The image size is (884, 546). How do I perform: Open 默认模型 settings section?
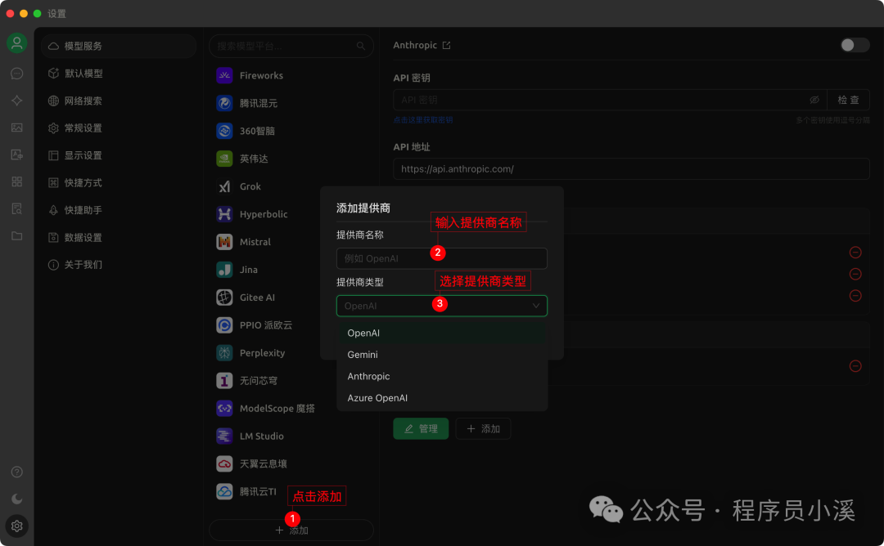[x=119, y=74]
